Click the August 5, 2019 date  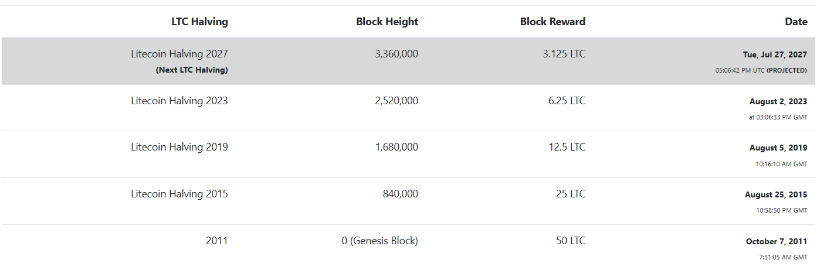point(778,148)
